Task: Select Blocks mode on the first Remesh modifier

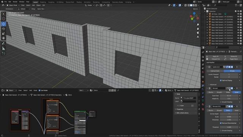Action: (211, 92)
